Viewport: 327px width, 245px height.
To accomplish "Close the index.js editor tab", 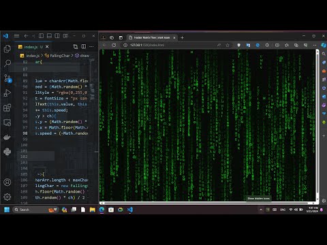I will (47, 46).
